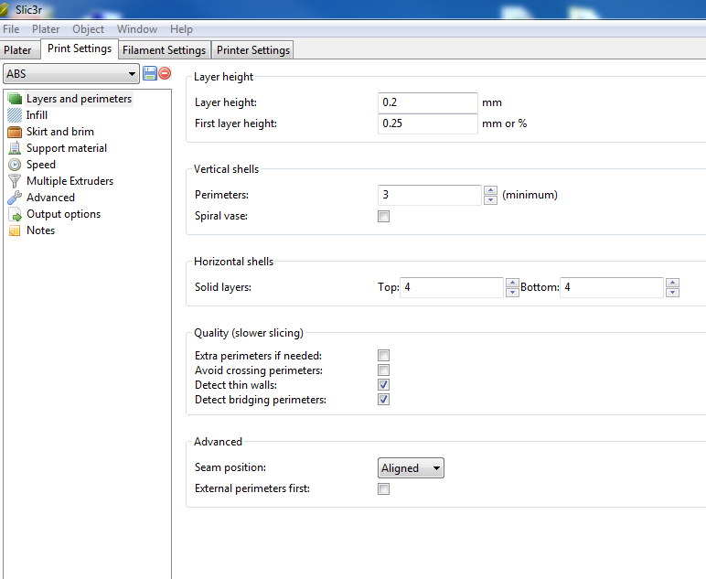The image size is (706, 579).
Task: Enable the Spiral vase checkbox
Action: point(383,217)
